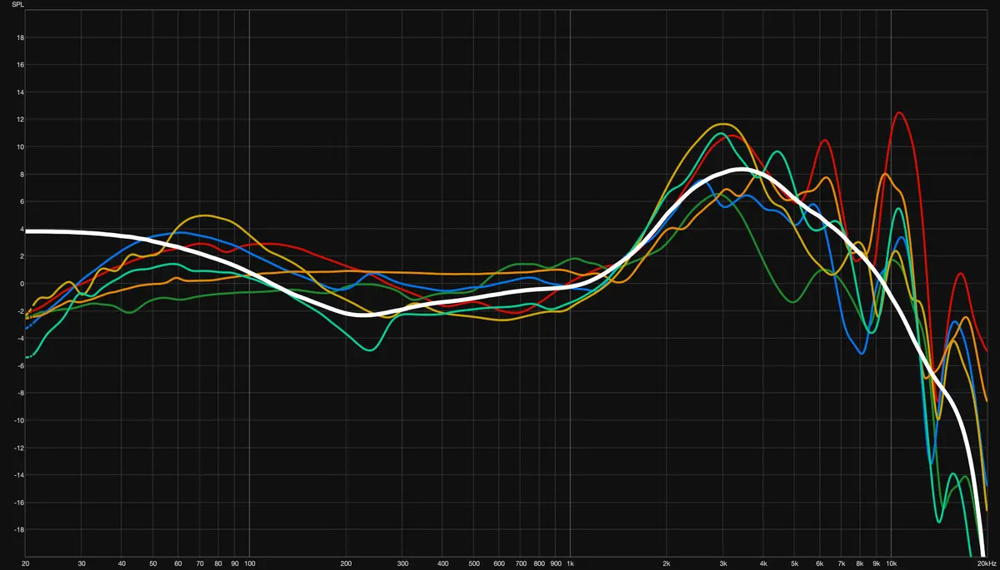Select the white curve's start at 20 Hz
This screenshot has width=1000, height=570.
(27, 231)
